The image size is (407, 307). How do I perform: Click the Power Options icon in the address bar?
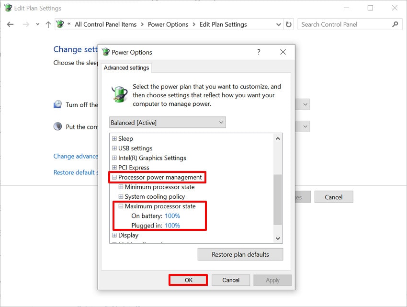(x=59, y=24)
